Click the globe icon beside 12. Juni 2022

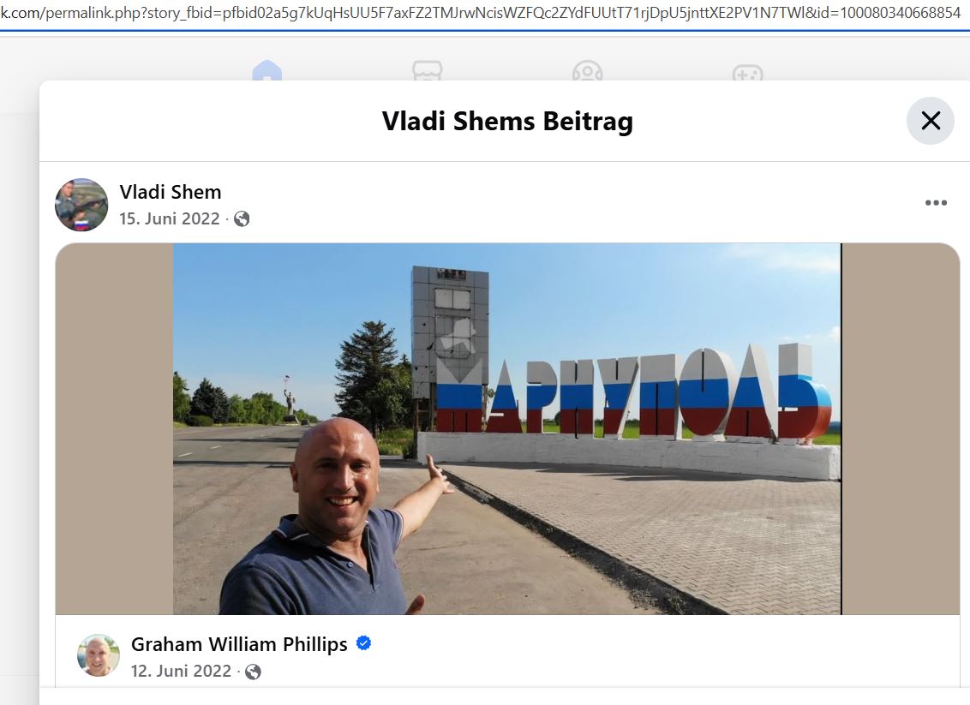tap(253, 672)
